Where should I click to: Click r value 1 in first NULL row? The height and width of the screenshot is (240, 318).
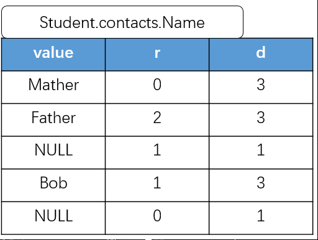[x=157, y=152]
